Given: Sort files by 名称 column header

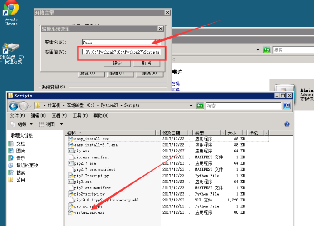Looking at the screenshot, I should 111,133.
